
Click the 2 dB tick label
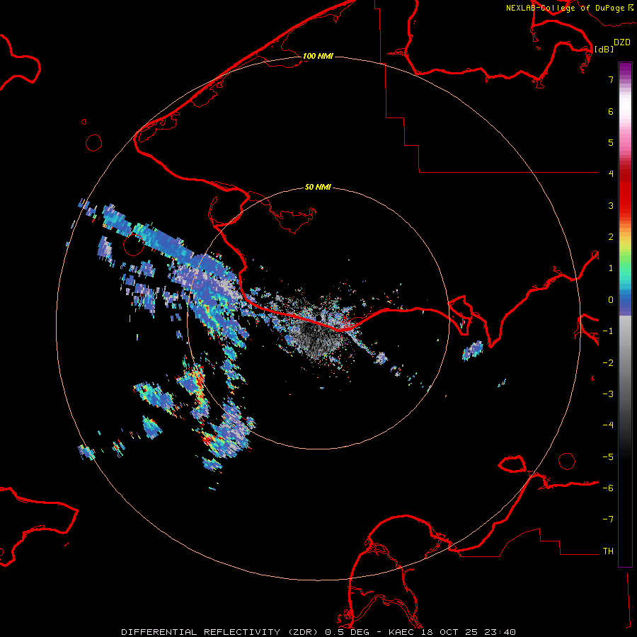[x=611, y=237]
